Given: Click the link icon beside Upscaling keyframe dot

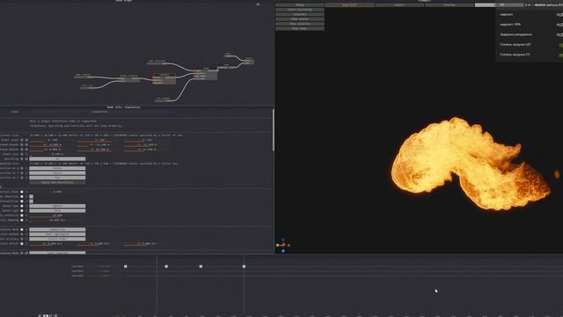Looking at the screenshot, I should pos(26,158).
